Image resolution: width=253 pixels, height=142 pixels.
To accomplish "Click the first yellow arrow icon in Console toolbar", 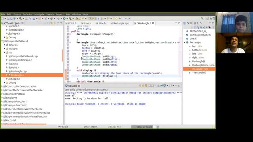I will 140,86.
